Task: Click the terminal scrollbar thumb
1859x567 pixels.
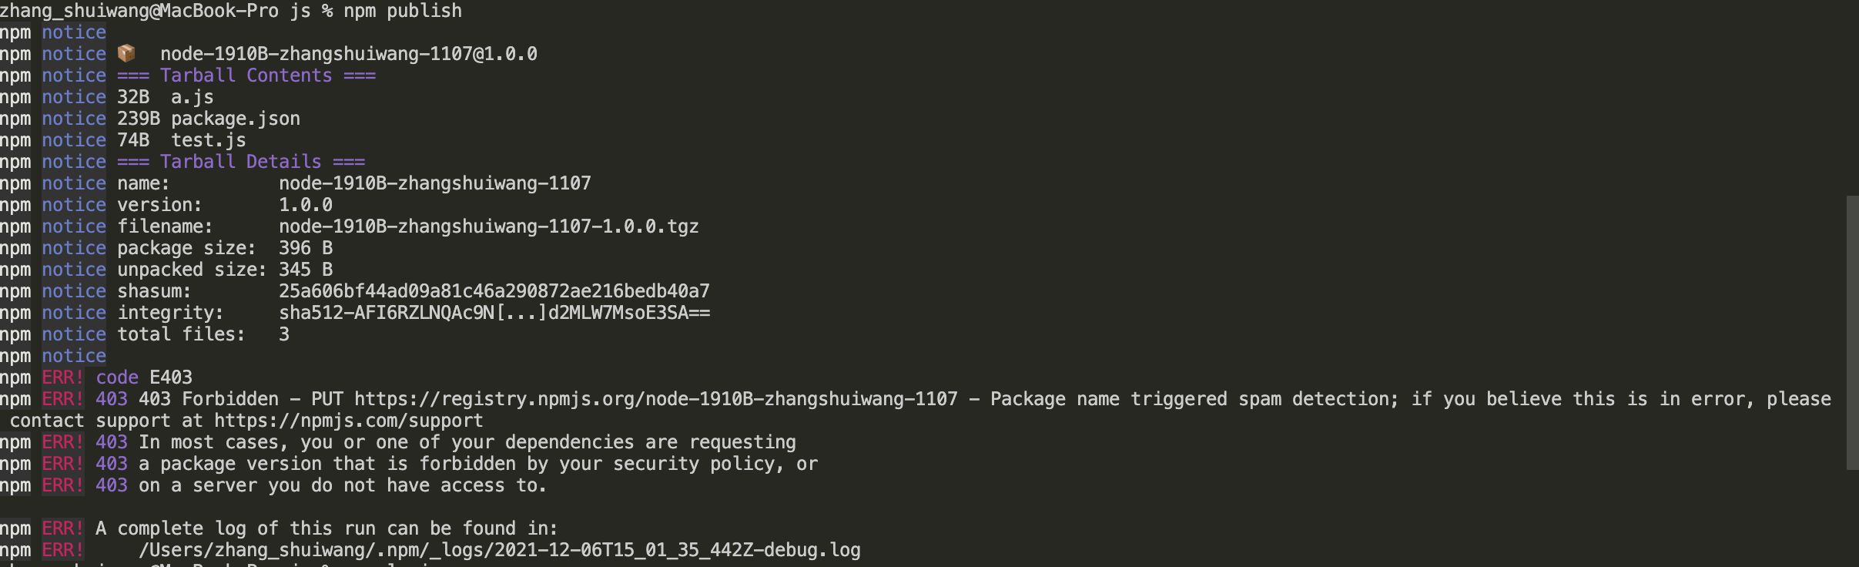Action: [x=1852, y=332]
